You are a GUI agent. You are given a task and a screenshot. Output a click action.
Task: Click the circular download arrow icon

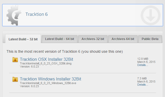coord(150,15)
